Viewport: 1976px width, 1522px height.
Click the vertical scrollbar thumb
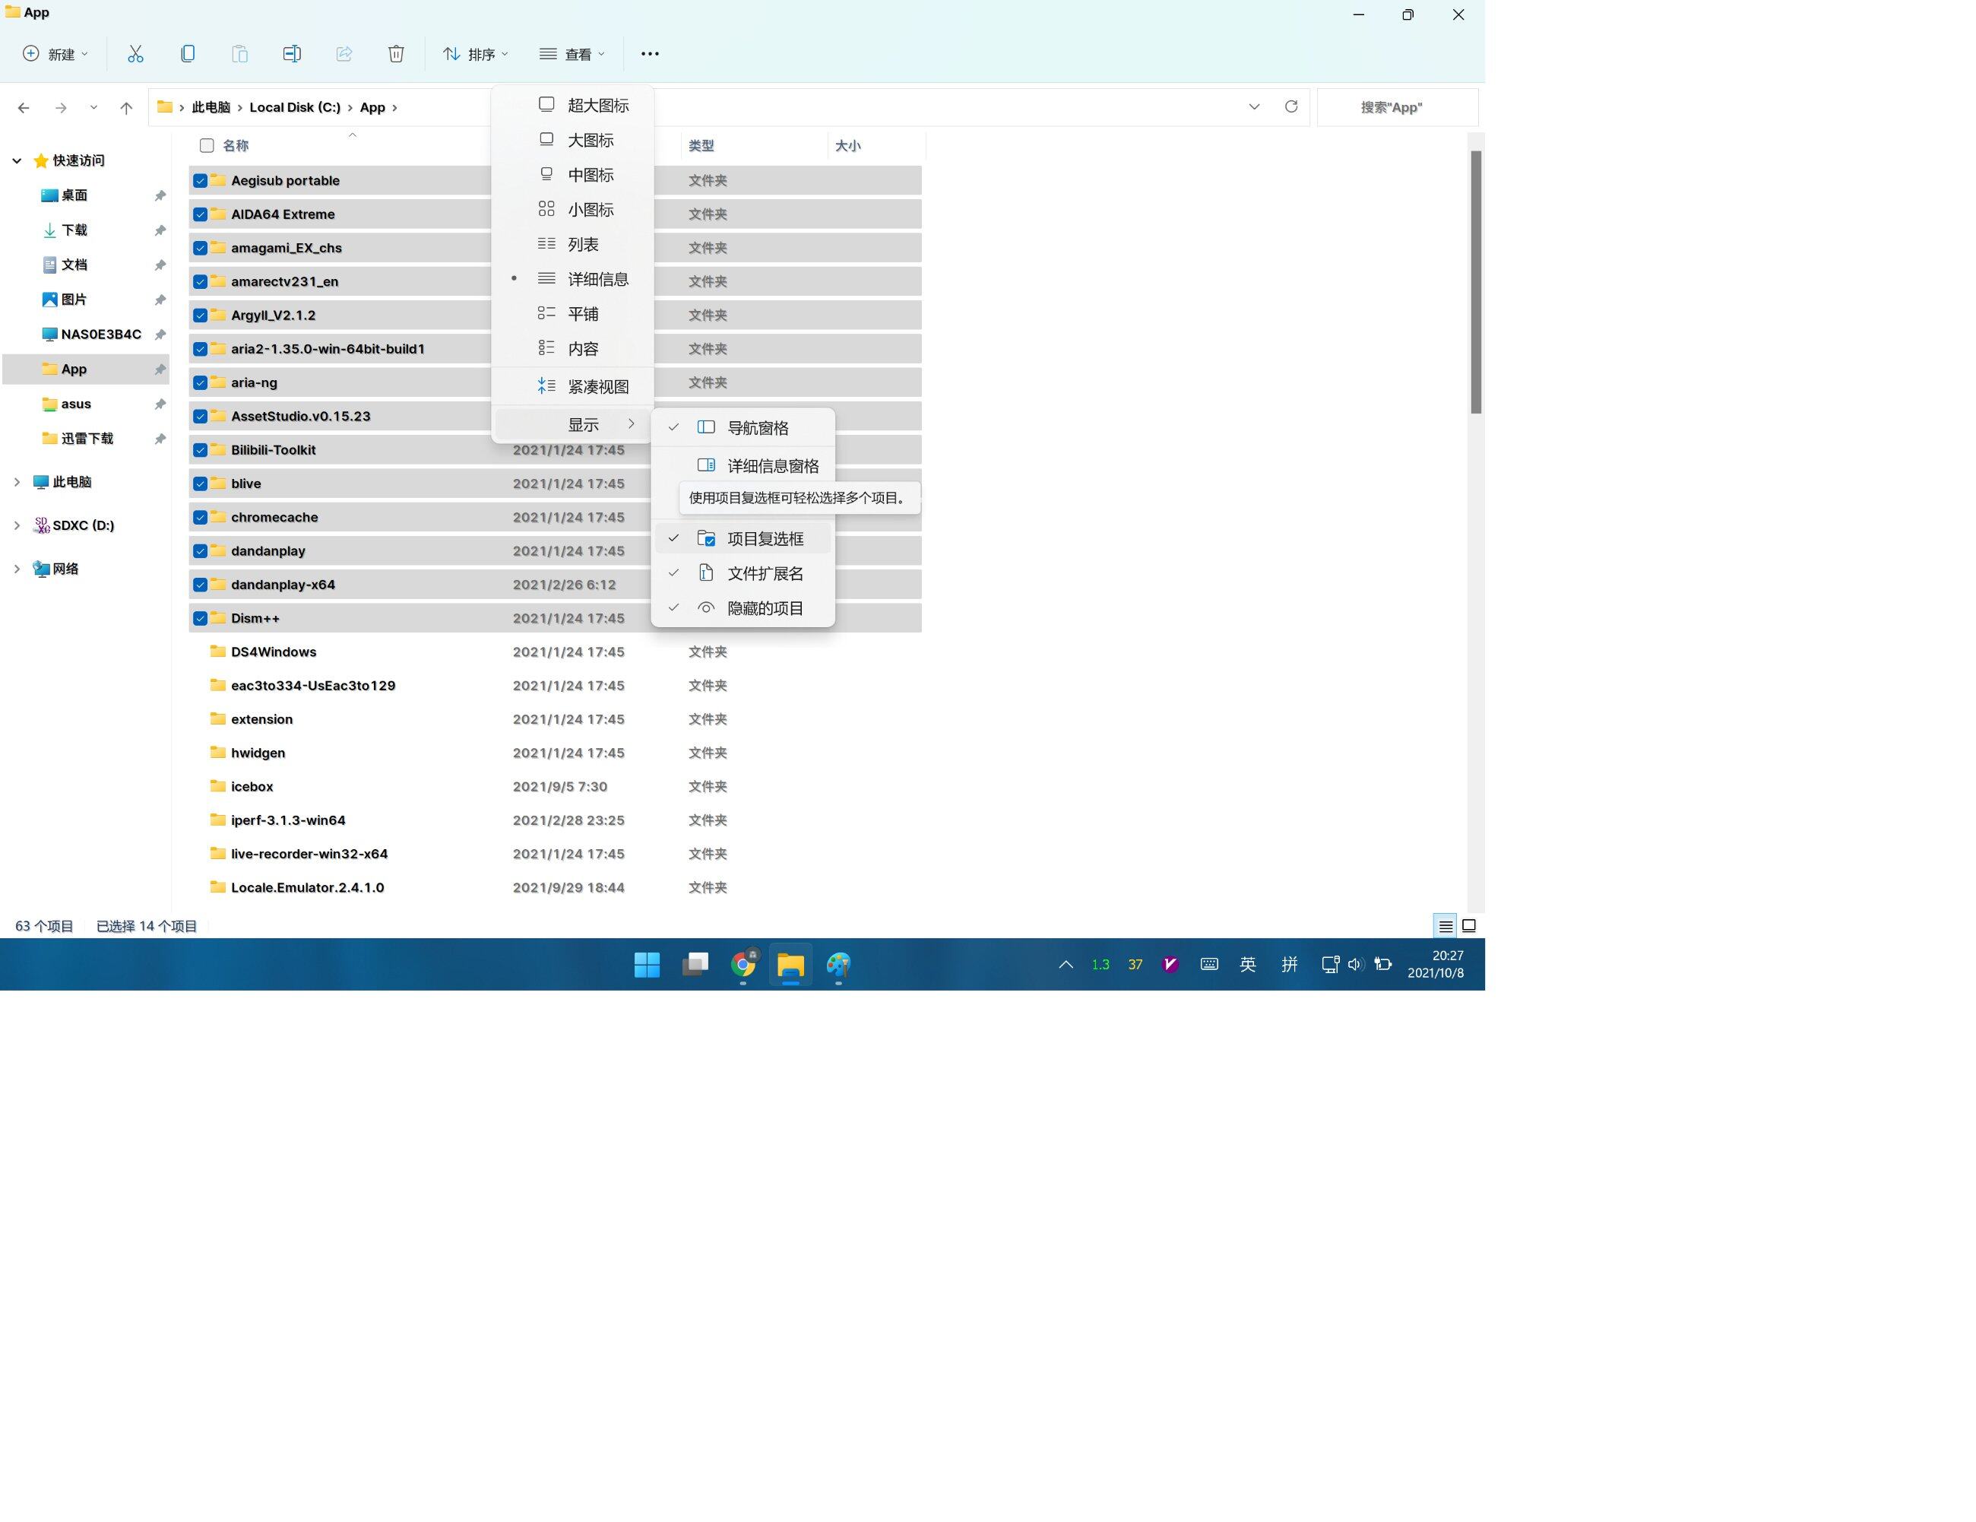coord(1476,281)
